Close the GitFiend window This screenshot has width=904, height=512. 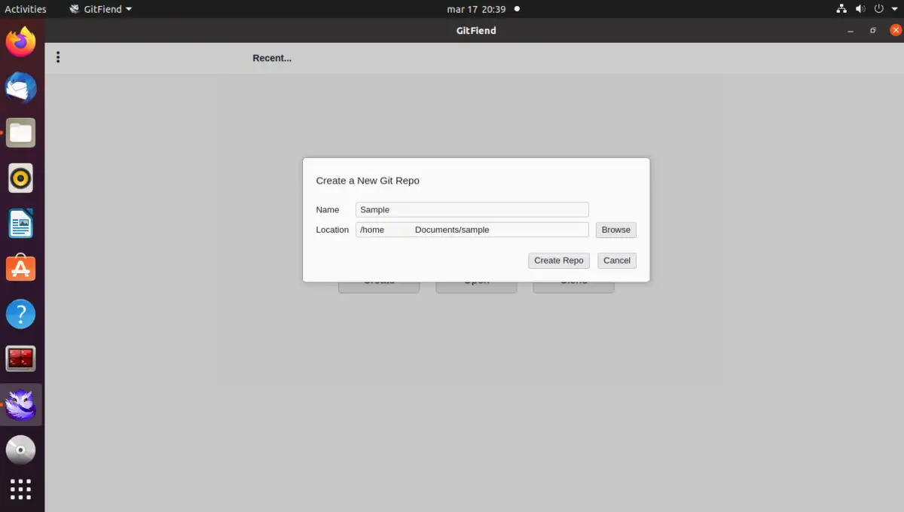coord(896,30)
